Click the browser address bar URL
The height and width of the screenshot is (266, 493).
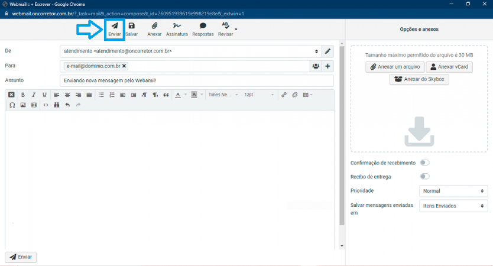click(x=128, y=14)
